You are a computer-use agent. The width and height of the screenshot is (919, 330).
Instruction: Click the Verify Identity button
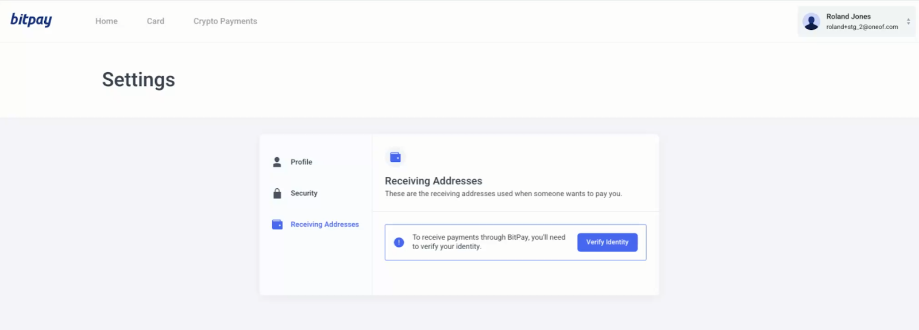point(607,242)
